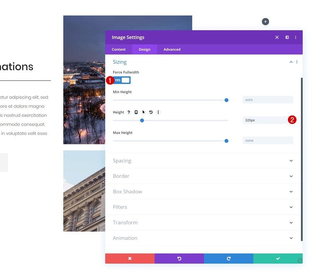The width and height of the screenshot is (318, 280).
Task: Click the red discard changes button
Action: coord(130,259)
